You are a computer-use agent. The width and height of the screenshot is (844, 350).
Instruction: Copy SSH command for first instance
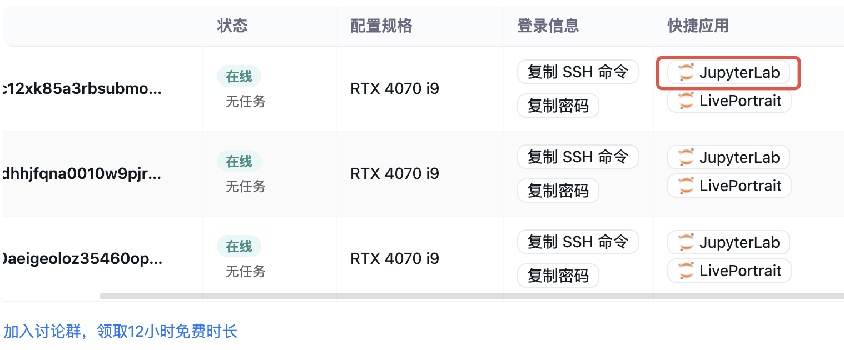(577, 72)
